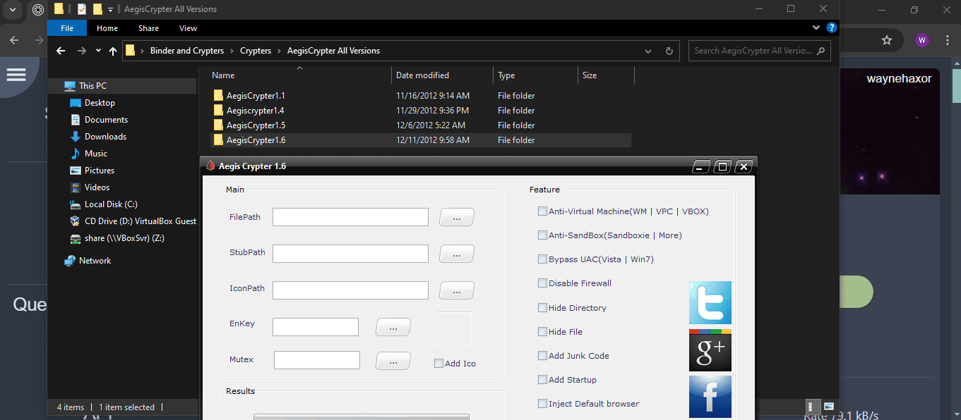
Task: Click the Properties checkmark icon in Explorer's title bar
Action: tap(81, 9)
